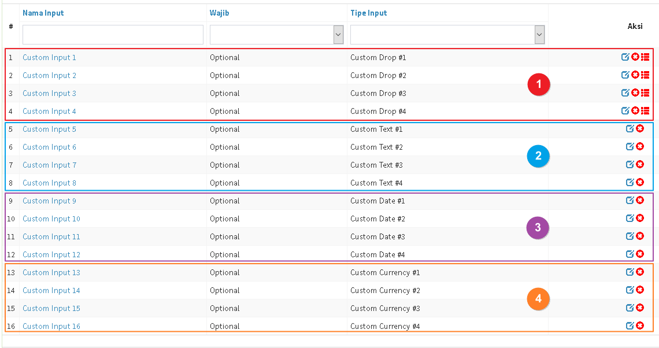Click the edit icon for Custom Input 1
Screen dimensions: 659x348
[625, 57]
